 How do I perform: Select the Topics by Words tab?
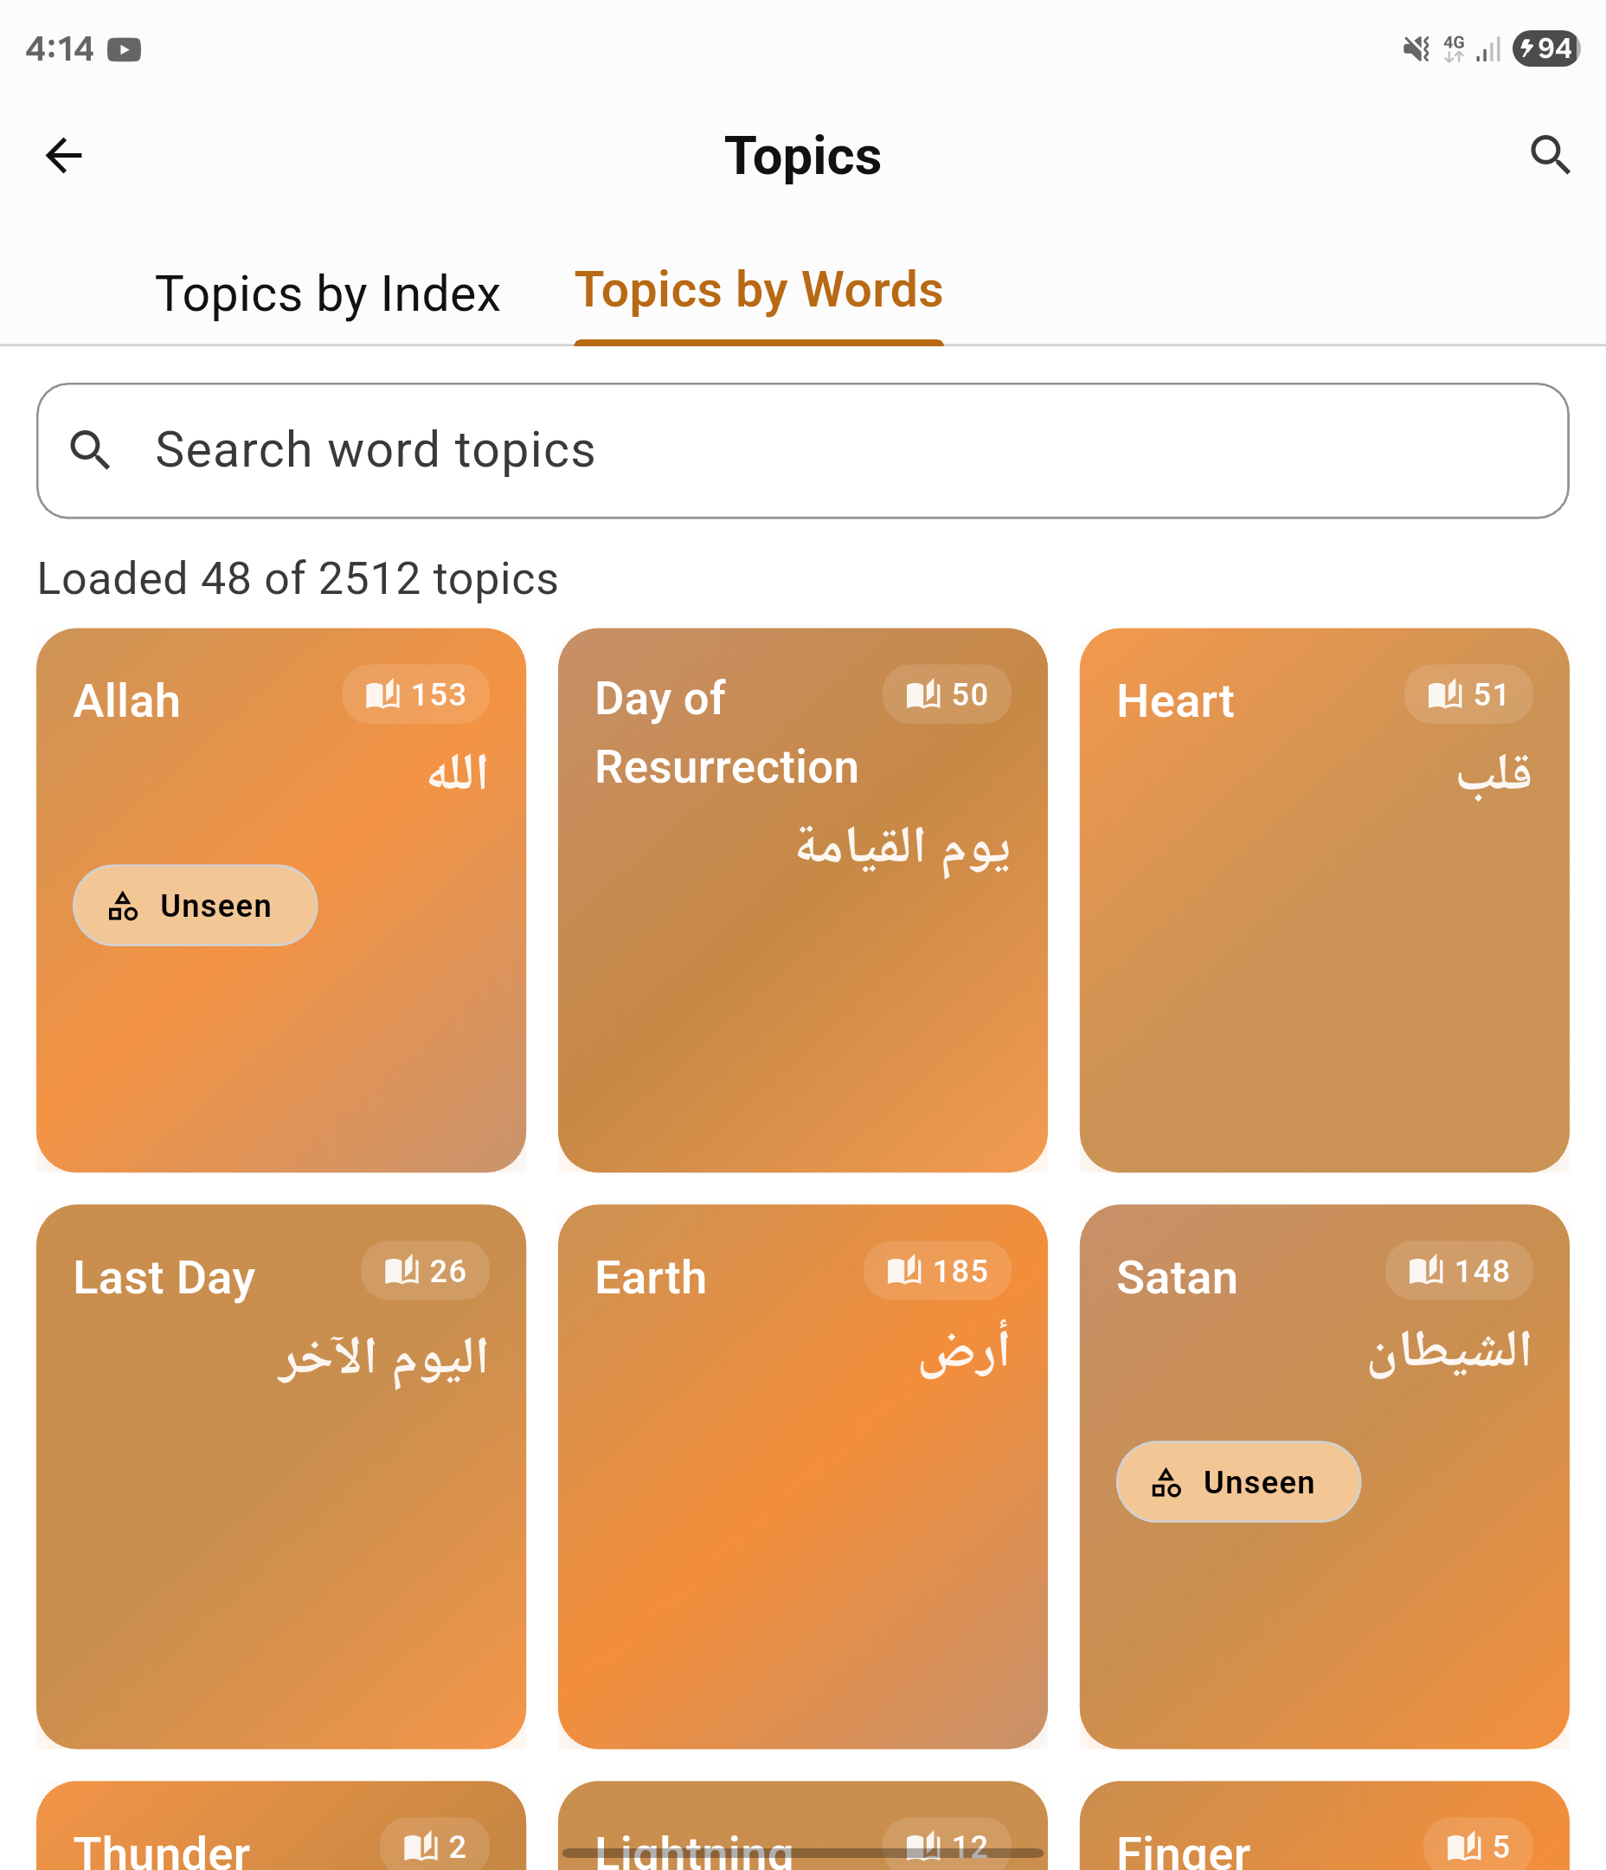pyautogui.click(x=760, y=290)
